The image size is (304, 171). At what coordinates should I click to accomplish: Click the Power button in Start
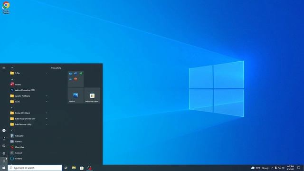click(4, 161)
